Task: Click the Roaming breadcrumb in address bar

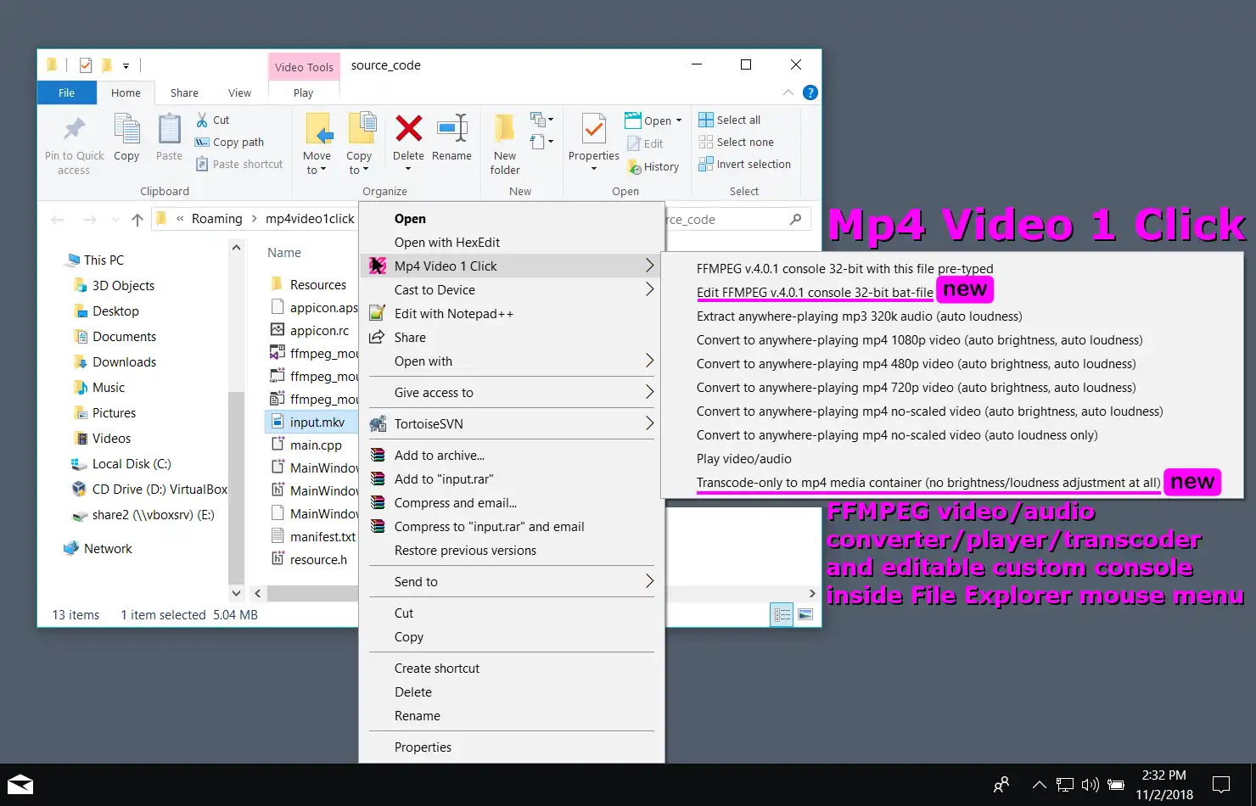Action: (x=216, y=219)
